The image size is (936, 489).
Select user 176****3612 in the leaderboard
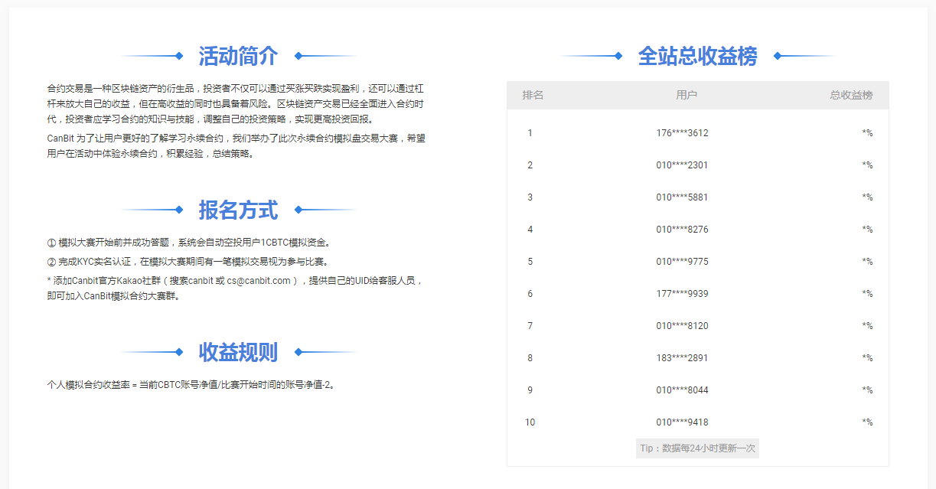click(x=682, y=133)
